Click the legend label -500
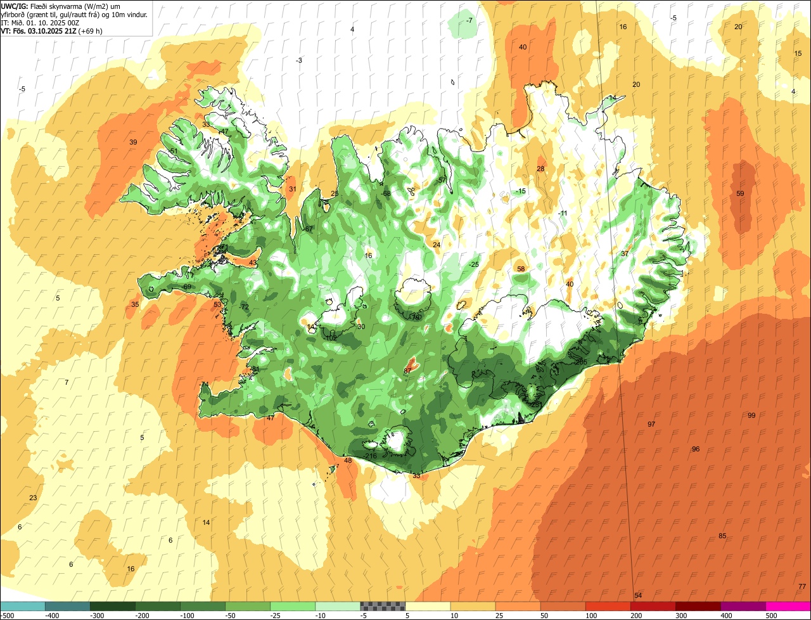Screen dimensions: 811x620 (8, 616)
